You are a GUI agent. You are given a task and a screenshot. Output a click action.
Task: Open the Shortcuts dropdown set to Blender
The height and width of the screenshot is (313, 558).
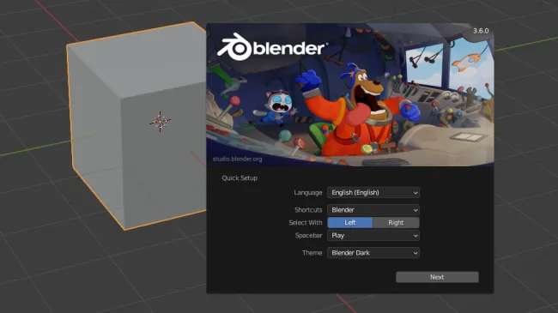click(373, 210)
